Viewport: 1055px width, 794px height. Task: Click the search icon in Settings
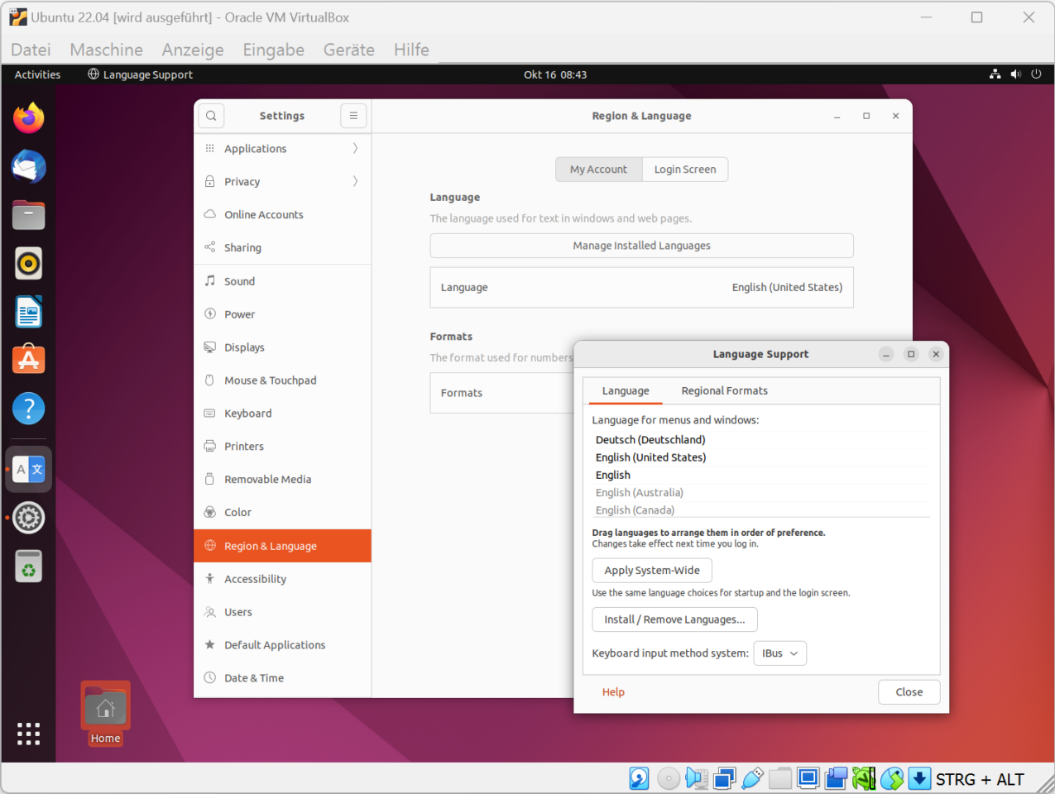click(x=211, y=115)
